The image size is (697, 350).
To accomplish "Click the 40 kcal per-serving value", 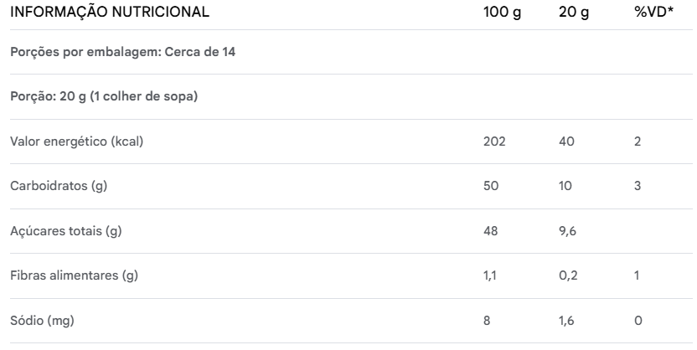I will (x=566, y=142).
